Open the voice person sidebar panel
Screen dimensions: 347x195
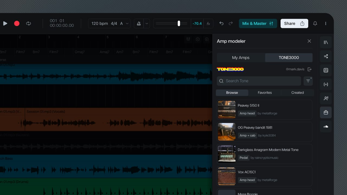pos(326,99)
